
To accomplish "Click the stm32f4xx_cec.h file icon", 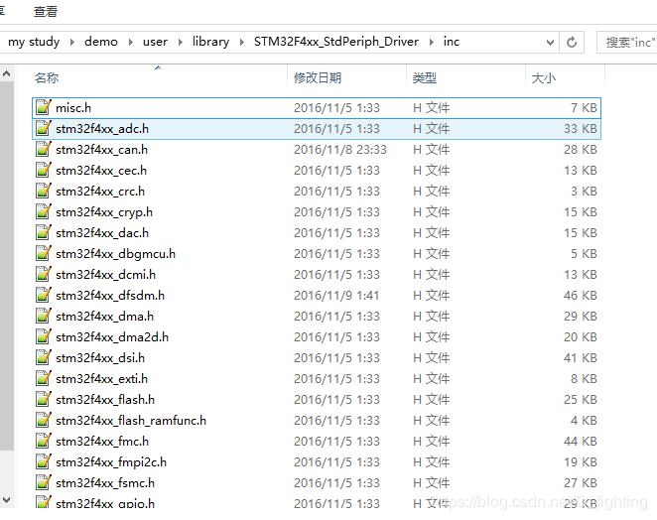I will click(43, 171).
